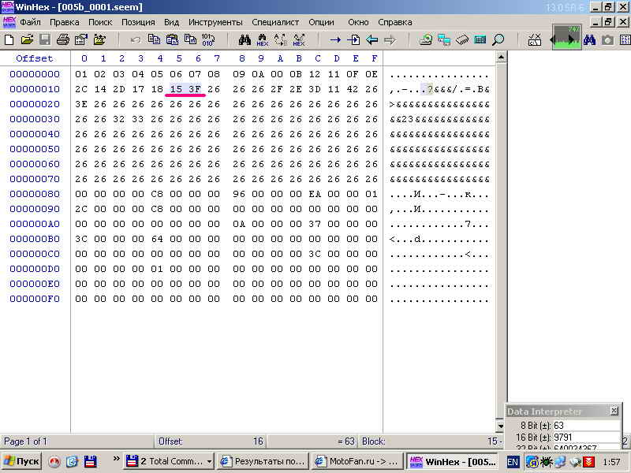
Task: Expand the quick launch overflow chevron
Action: point(116,459)
